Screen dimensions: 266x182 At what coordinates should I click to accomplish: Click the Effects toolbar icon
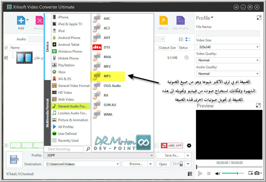coord(163,20)
